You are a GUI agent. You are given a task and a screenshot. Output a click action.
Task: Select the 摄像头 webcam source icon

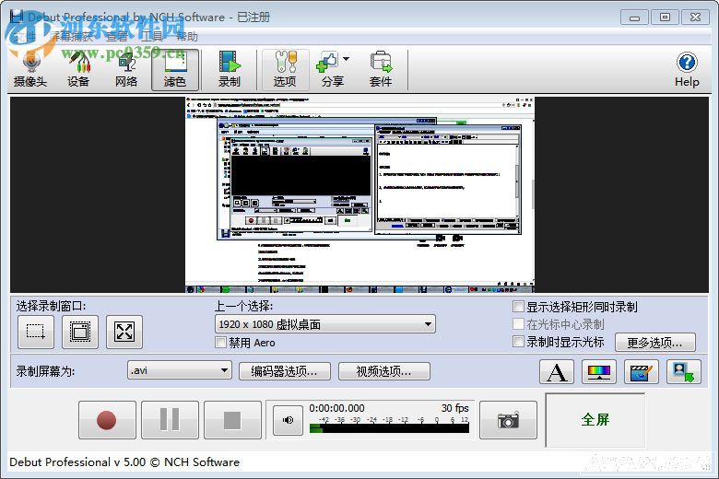tap(30, 69)
